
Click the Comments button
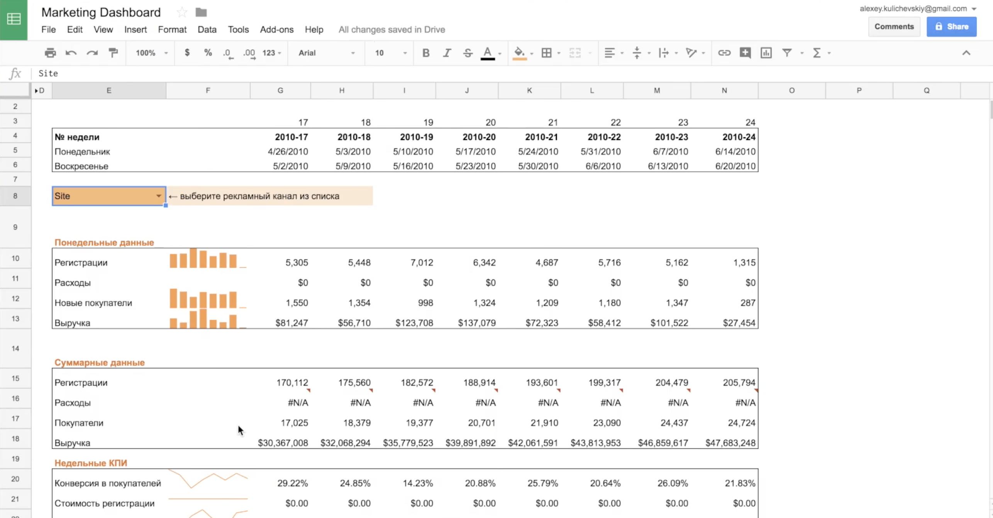pos(894,27)
